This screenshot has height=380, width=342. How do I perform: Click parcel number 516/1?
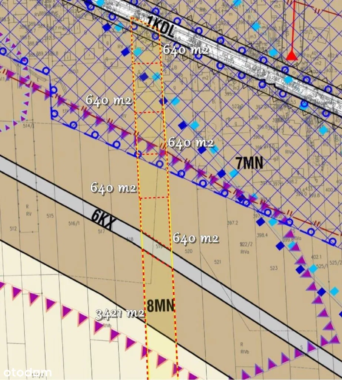click(x=74, y=223)
